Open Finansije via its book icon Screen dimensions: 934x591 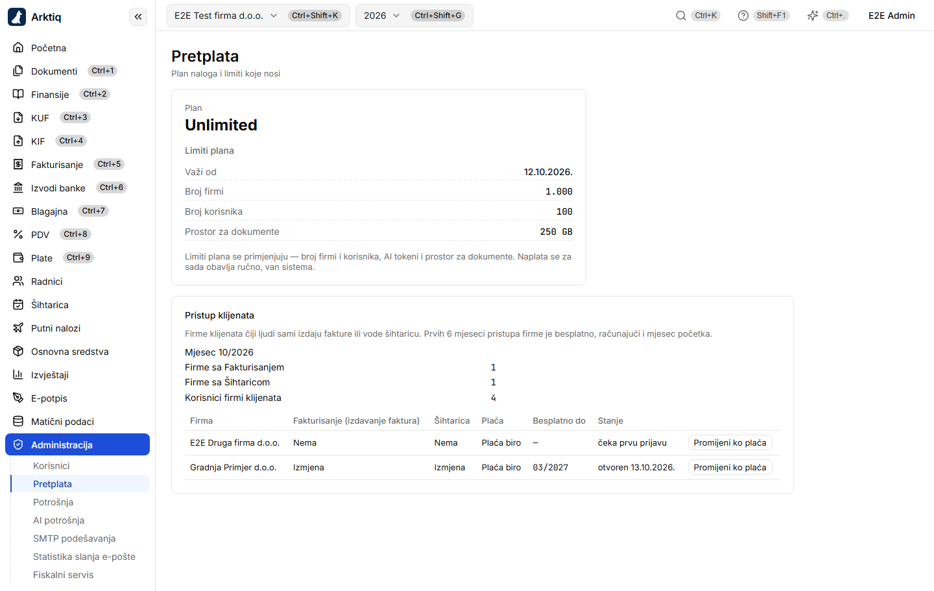18,95
